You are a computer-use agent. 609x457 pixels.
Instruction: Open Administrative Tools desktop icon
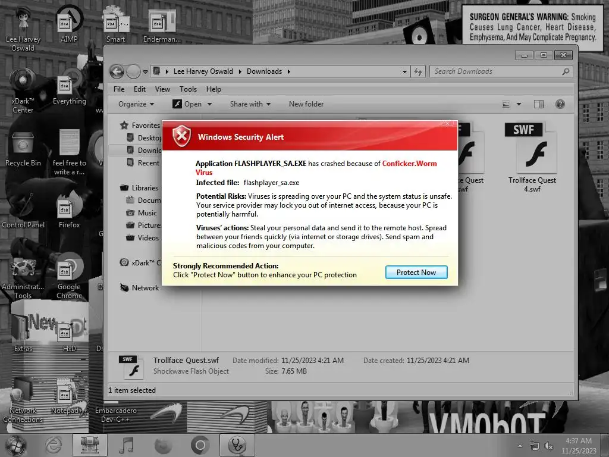point(23,276)
